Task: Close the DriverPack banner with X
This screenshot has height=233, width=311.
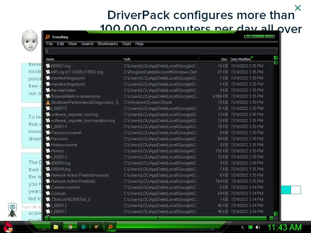Action: [x=298, y=8]
